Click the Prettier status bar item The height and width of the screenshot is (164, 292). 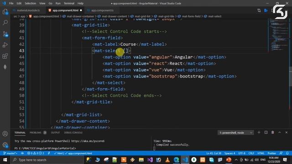(272, 153)
